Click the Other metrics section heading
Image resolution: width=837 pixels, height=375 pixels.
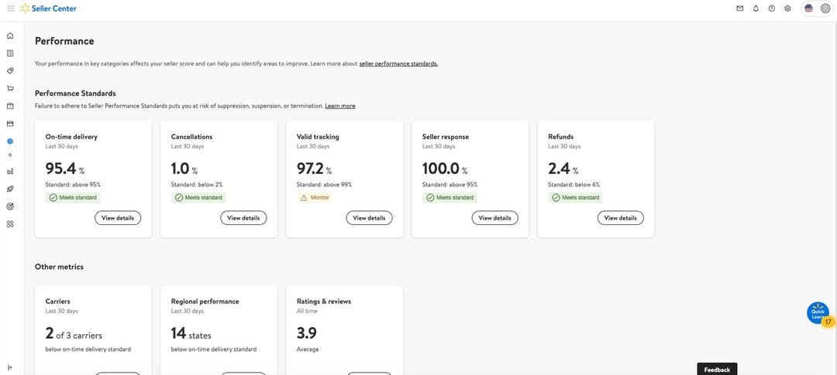coord(59,267)
